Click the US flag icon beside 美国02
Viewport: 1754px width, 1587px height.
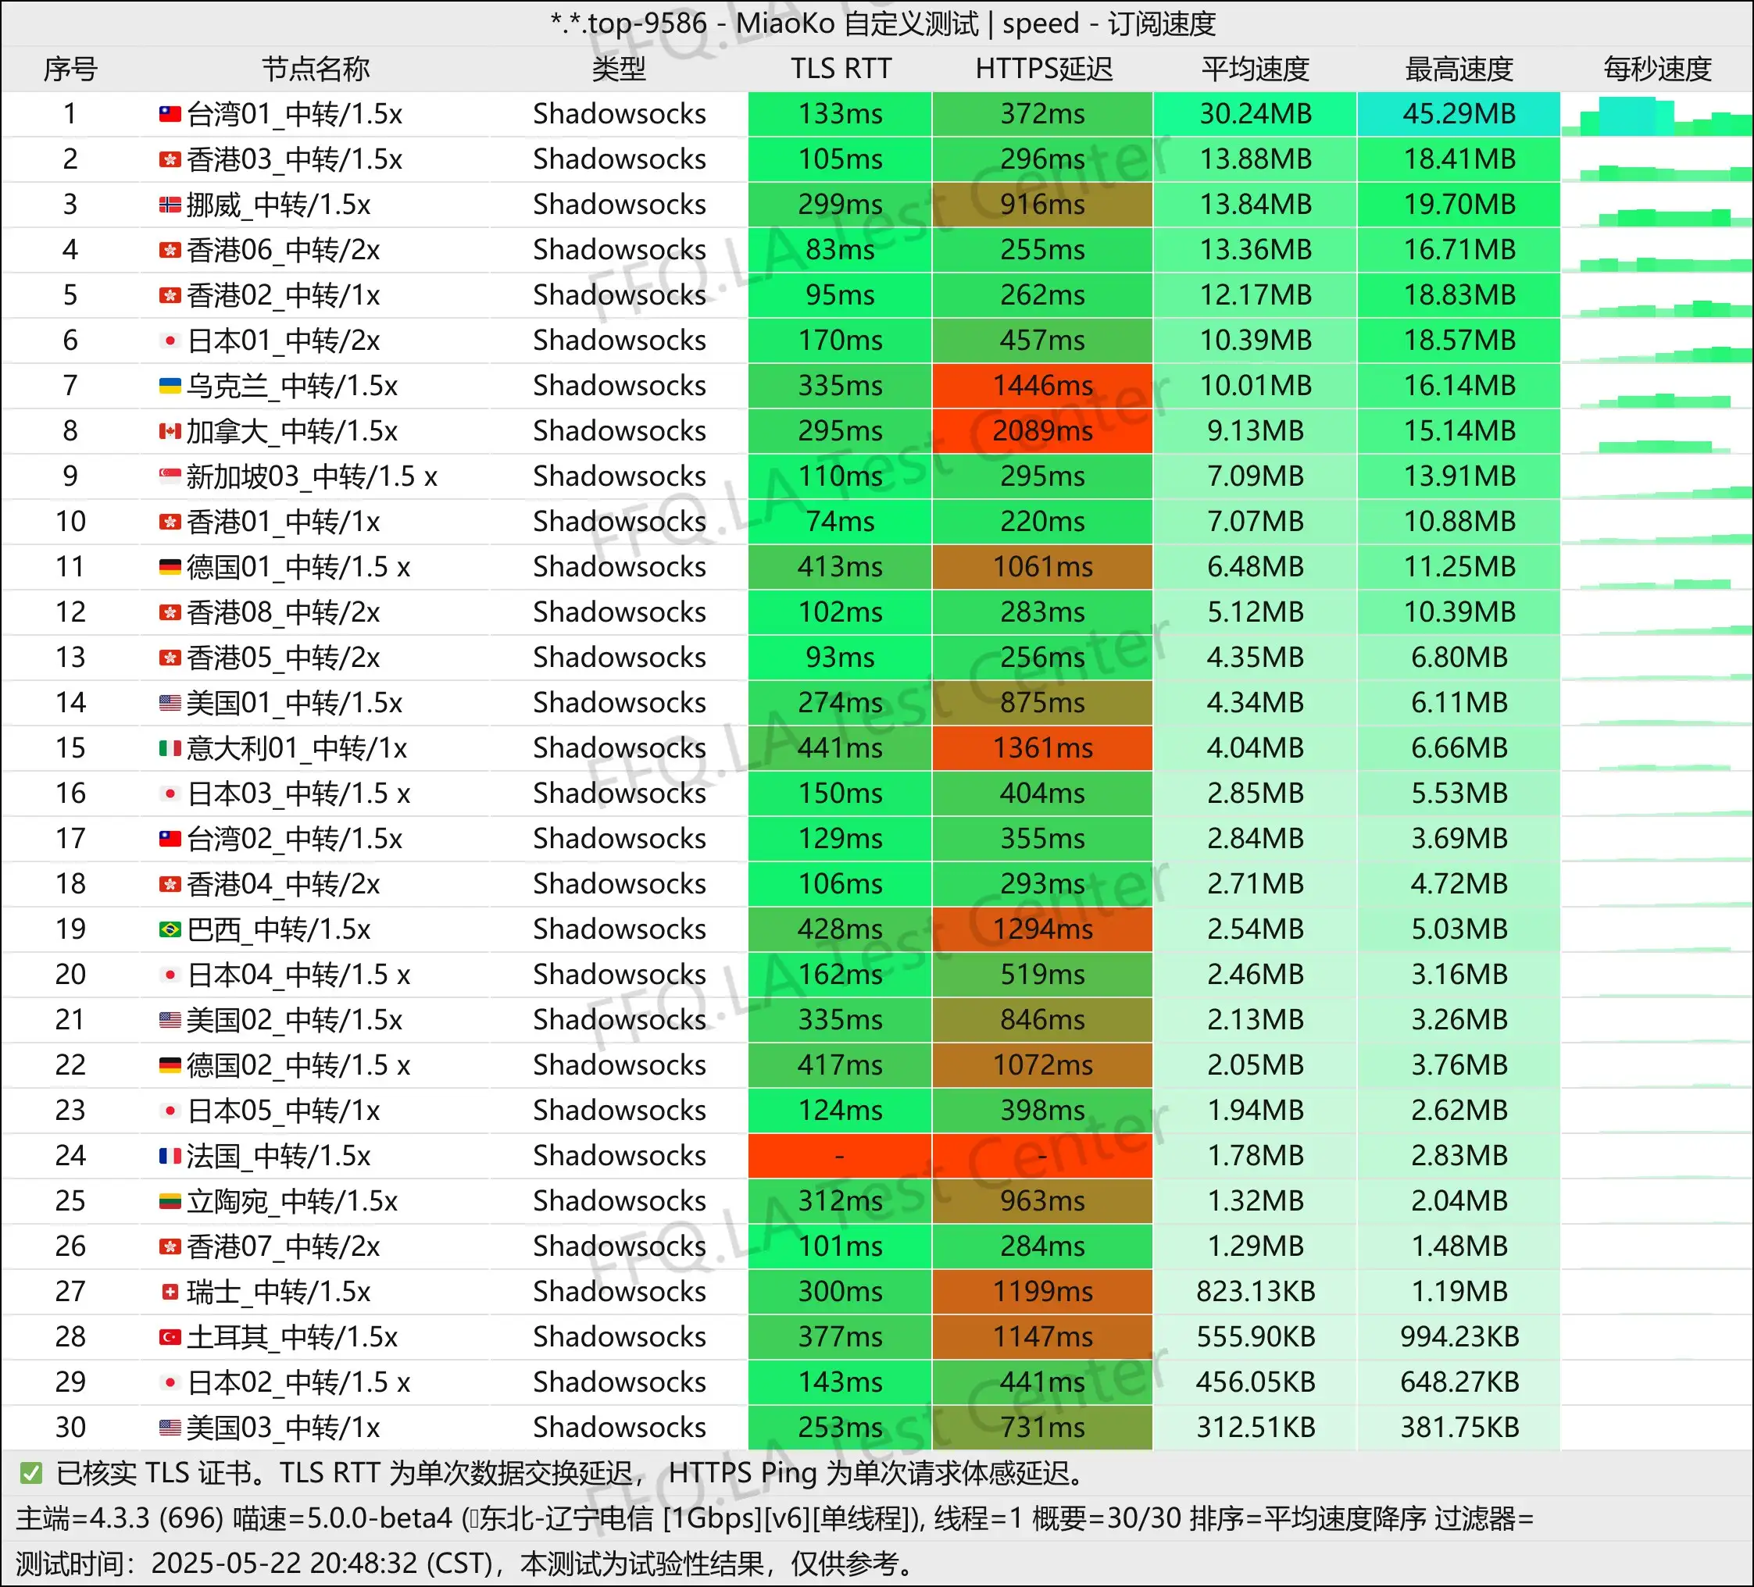tap(170, 1020)
